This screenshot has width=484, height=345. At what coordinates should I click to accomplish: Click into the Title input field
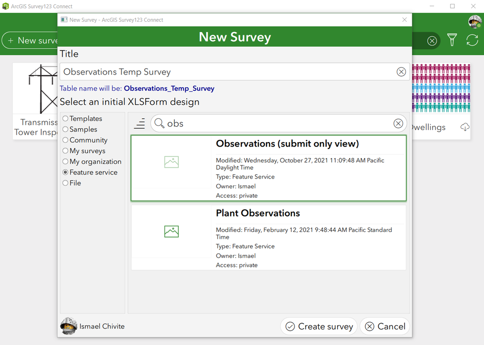pos(228,72)
